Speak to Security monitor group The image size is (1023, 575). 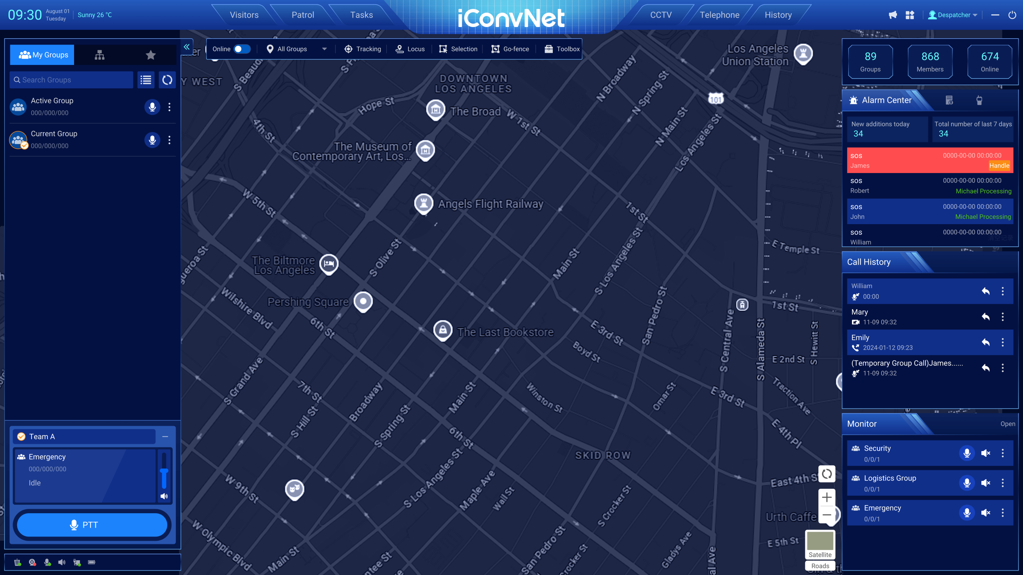point(967,453)
